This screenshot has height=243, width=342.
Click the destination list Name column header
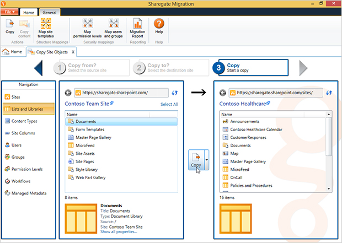262,115
